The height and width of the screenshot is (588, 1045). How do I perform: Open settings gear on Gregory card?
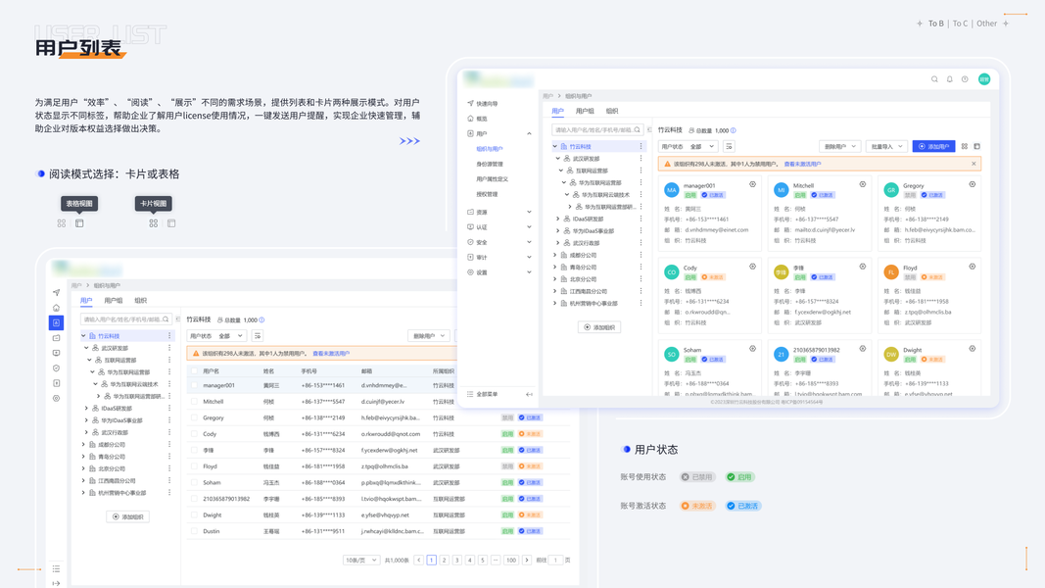973,184
